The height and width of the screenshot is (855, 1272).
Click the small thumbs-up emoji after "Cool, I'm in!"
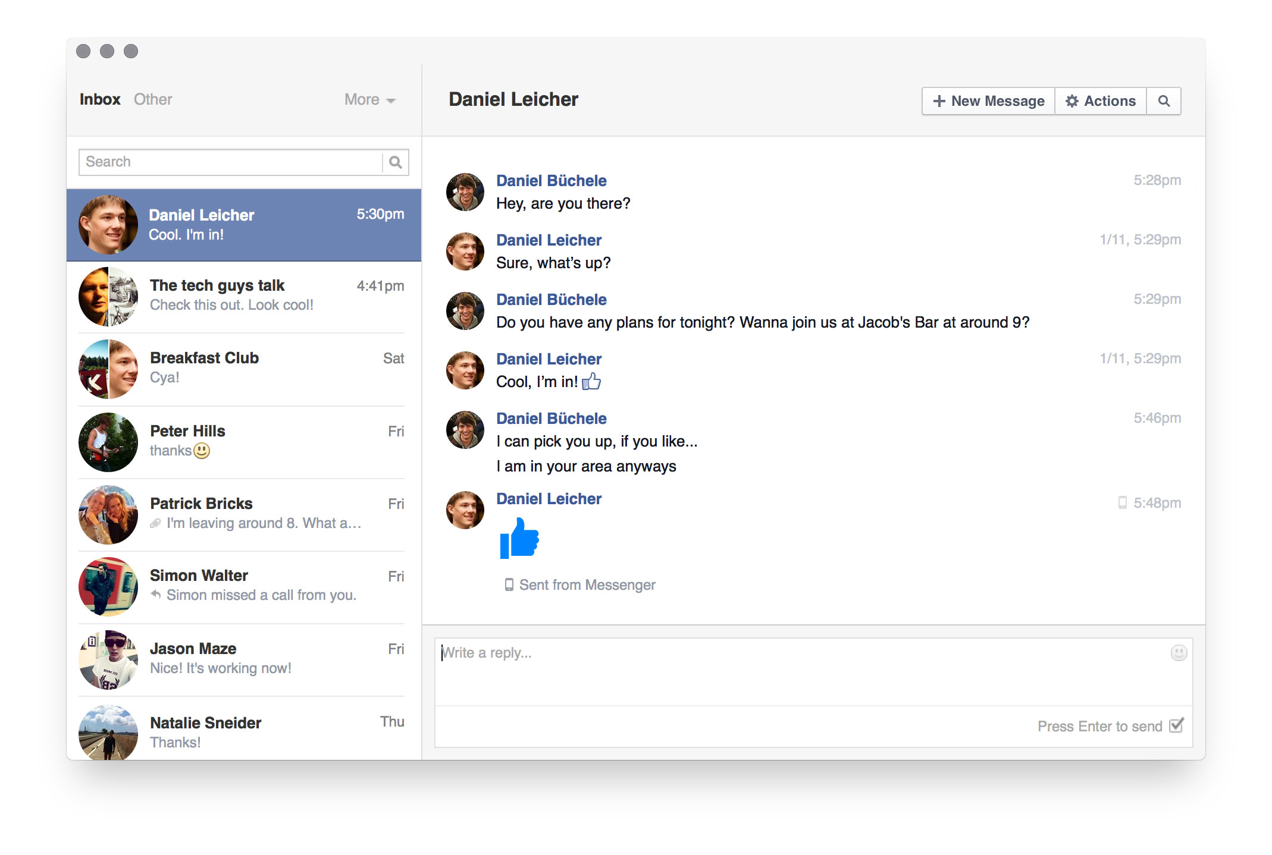[591, 382]
